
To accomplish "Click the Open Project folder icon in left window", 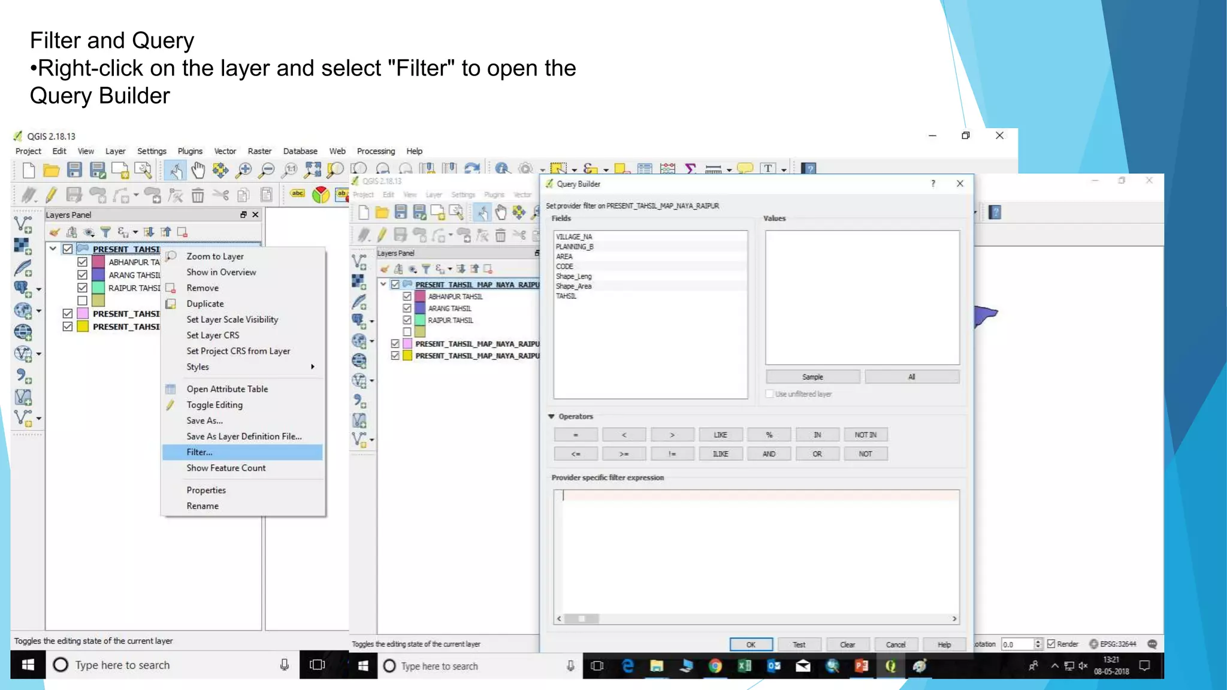I will (51, 171).
